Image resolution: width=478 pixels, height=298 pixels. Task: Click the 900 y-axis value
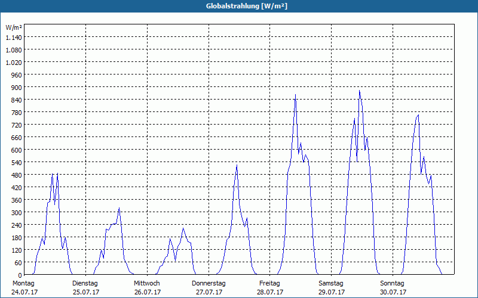pyautogui.click(x=17, y=87)
